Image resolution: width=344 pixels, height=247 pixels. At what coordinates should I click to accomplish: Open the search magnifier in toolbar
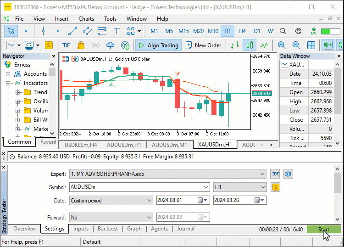coord(283,31)
